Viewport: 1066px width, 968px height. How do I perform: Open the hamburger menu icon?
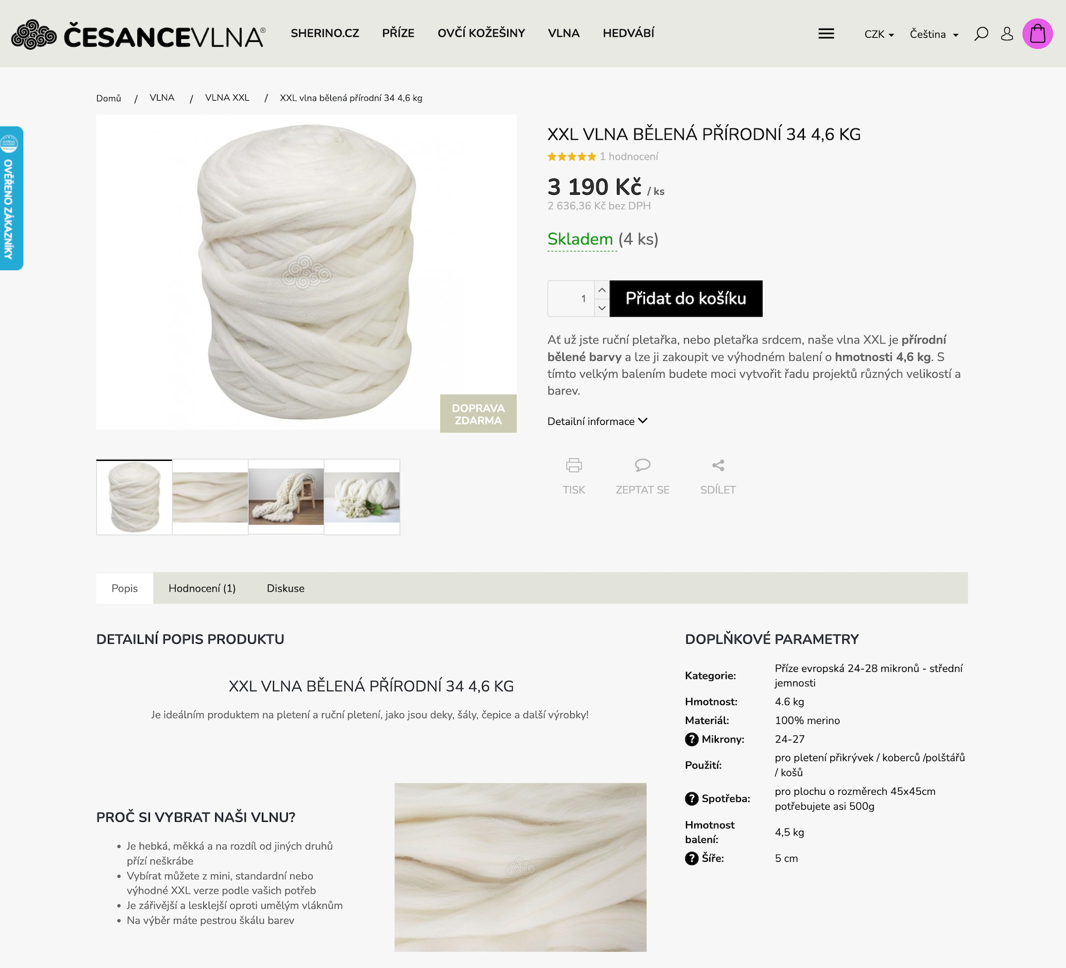point(826,34)
